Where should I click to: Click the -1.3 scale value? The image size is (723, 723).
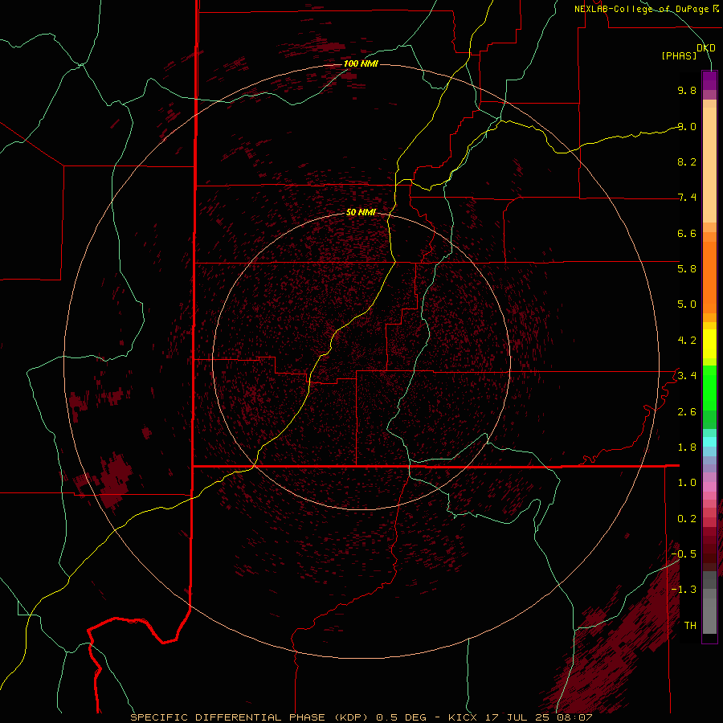pyautogui.click(x=684, y=590)
